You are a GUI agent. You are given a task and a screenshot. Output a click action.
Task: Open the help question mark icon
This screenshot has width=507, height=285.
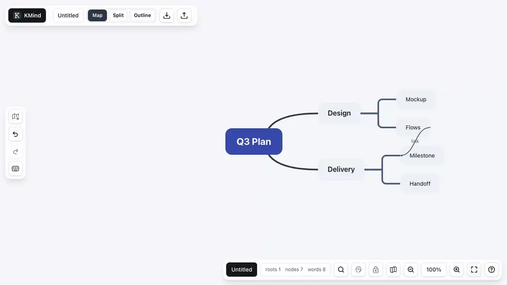[492, 270]
